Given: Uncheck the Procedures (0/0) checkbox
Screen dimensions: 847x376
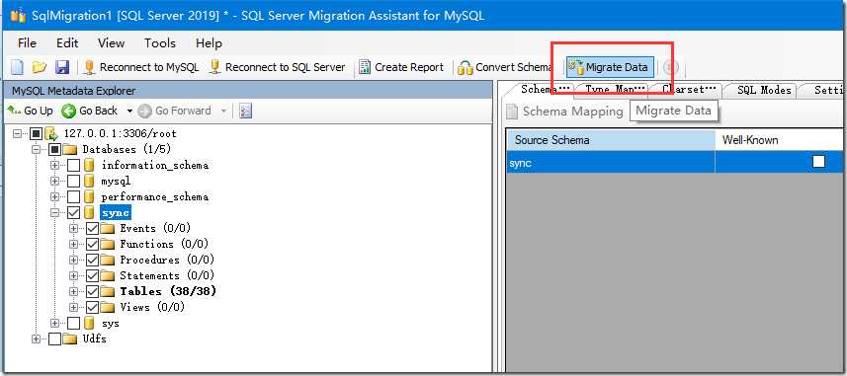Looking at the screenshot, I should [x=92, y=260].
